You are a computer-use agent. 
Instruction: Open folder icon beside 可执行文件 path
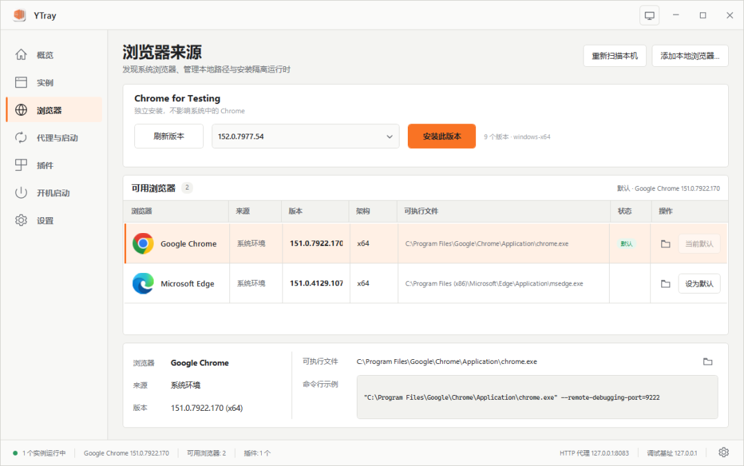[707, 361]
